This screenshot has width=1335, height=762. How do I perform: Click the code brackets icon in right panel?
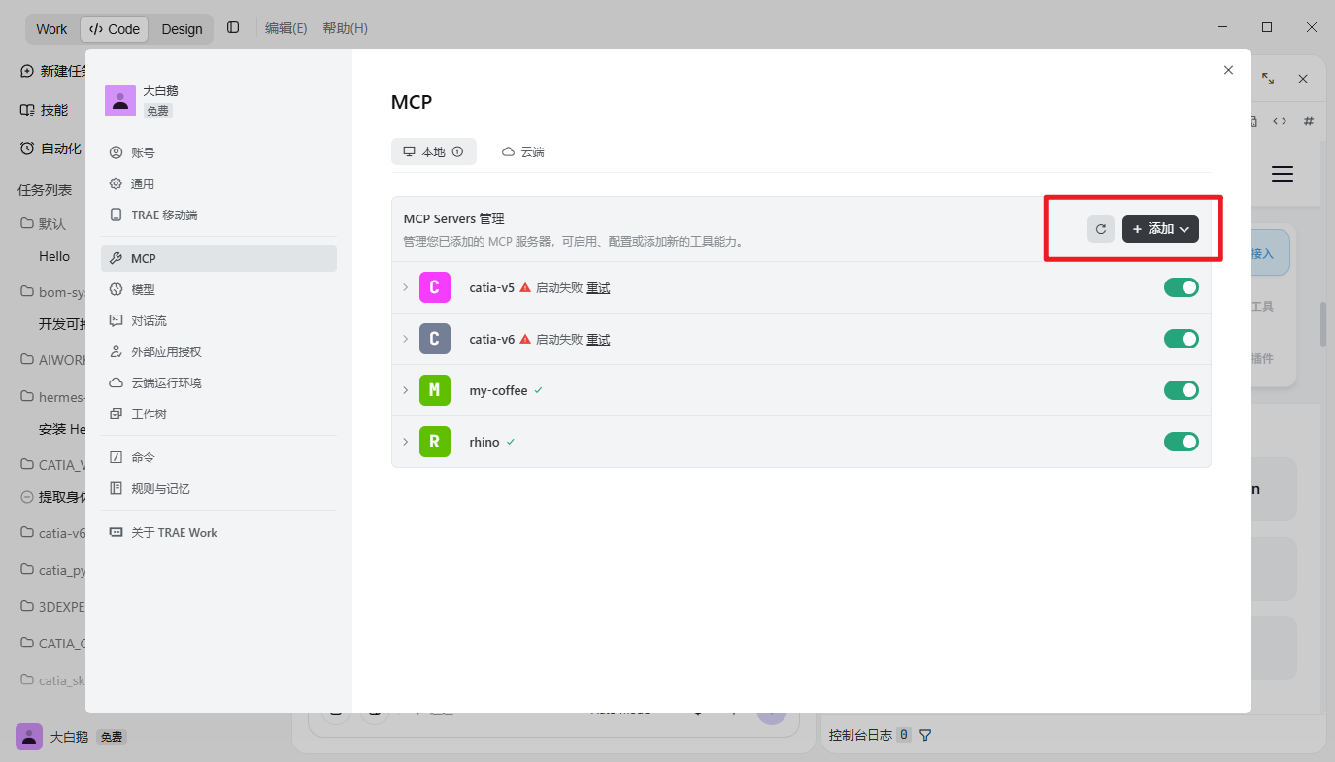click(1280, 121)
